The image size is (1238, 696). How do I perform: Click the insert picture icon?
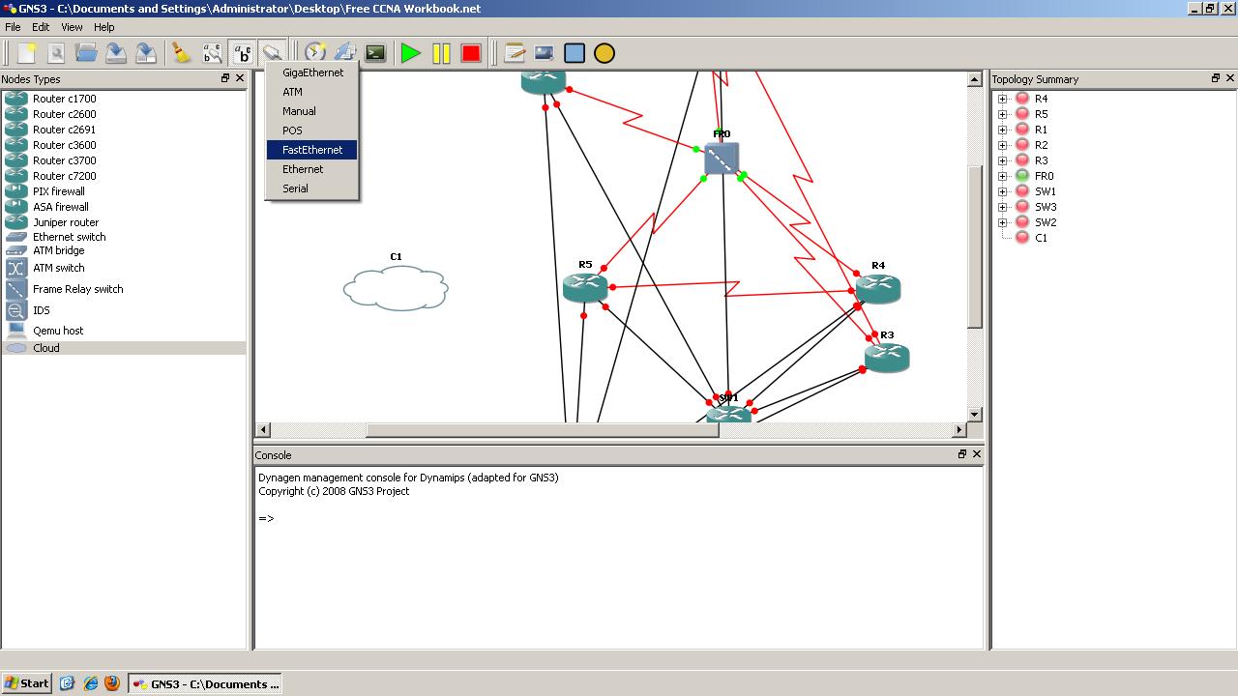tap(545, 53)
